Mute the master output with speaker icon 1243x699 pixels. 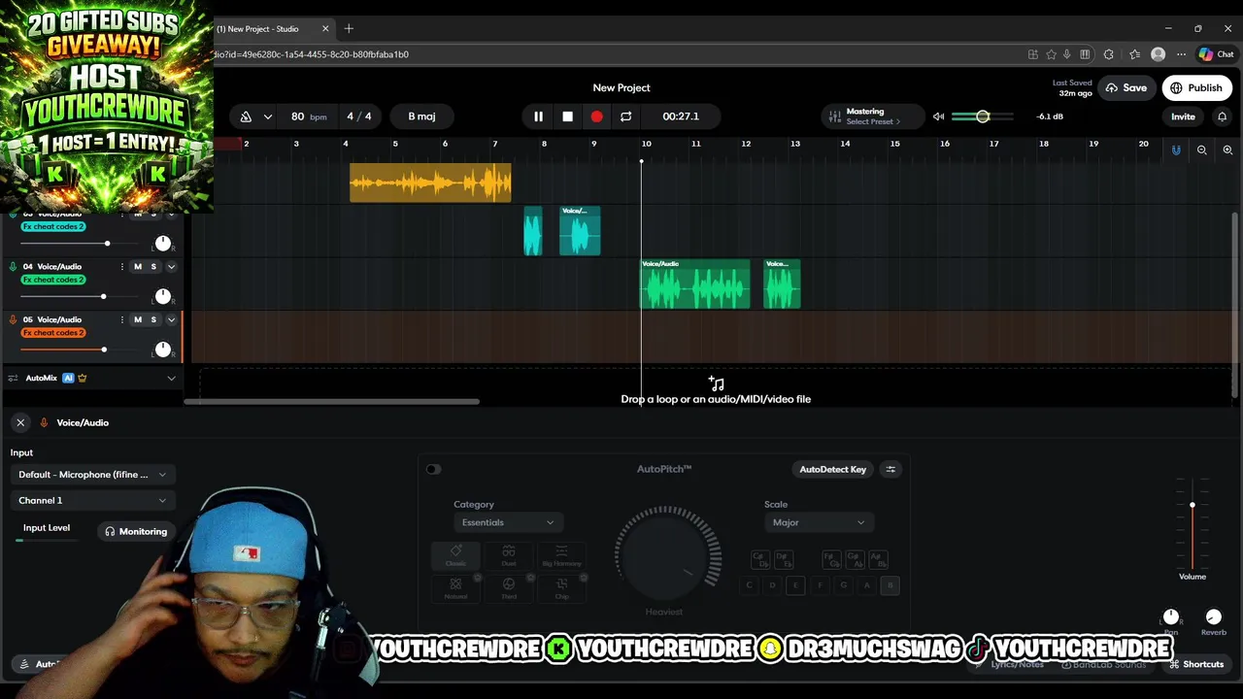pyautogui.click(x=938, y=116)
